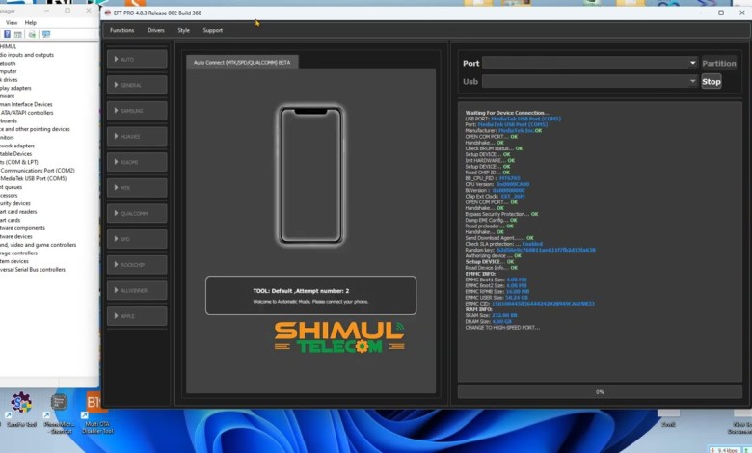Screen dimensions: 752x453
Task: Expand the XIAOMI category in sidebar
Action: coord(137,162)
